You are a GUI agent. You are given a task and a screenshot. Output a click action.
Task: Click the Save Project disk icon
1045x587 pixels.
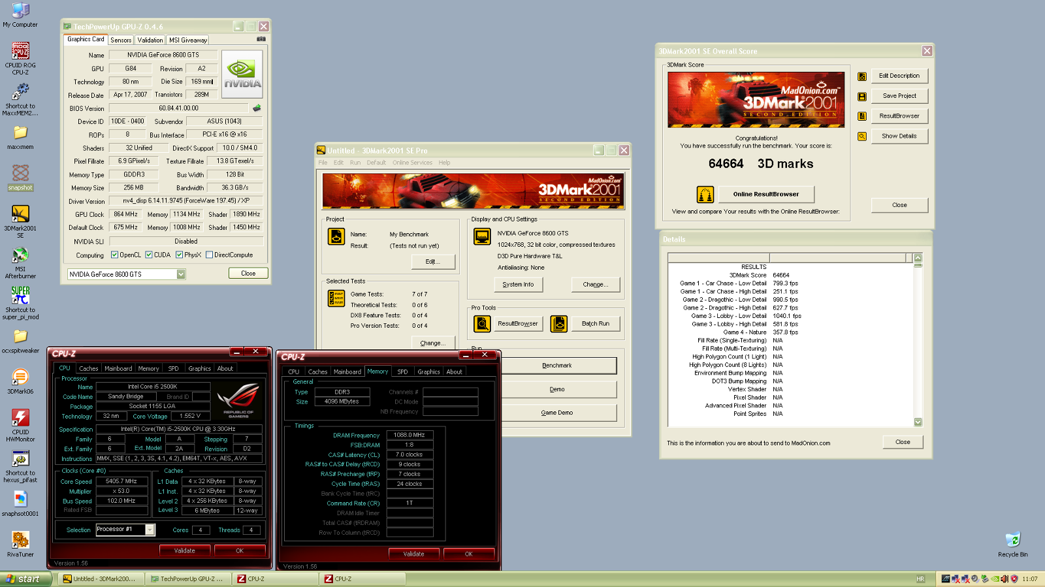pos(862,97)
